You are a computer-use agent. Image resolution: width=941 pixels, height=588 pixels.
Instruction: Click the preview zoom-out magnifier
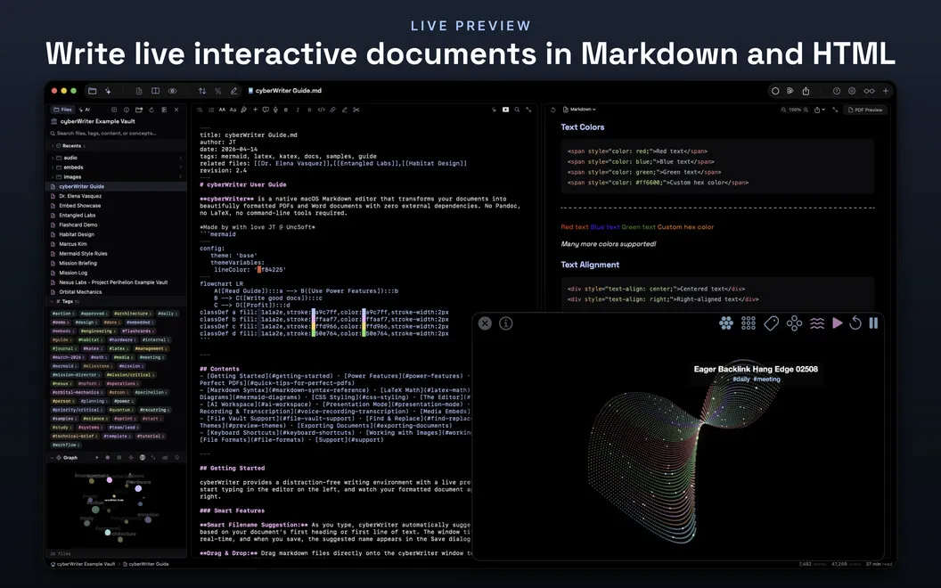click(784, 110)
